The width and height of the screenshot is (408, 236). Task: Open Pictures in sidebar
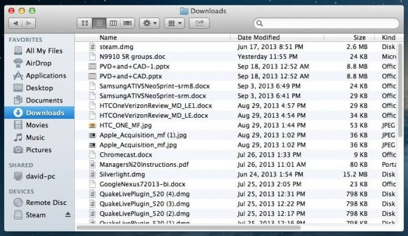[39, 150]
